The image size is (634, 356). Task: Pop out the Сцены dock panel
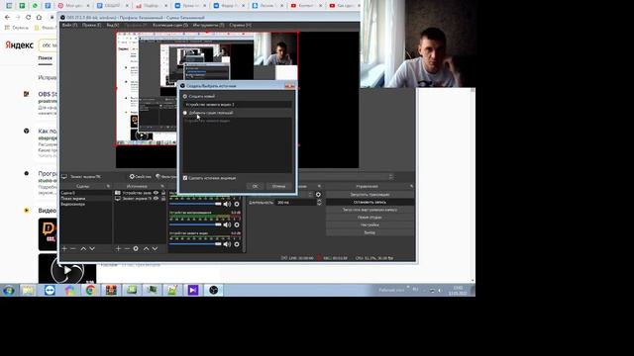click(x=108, y=187)
